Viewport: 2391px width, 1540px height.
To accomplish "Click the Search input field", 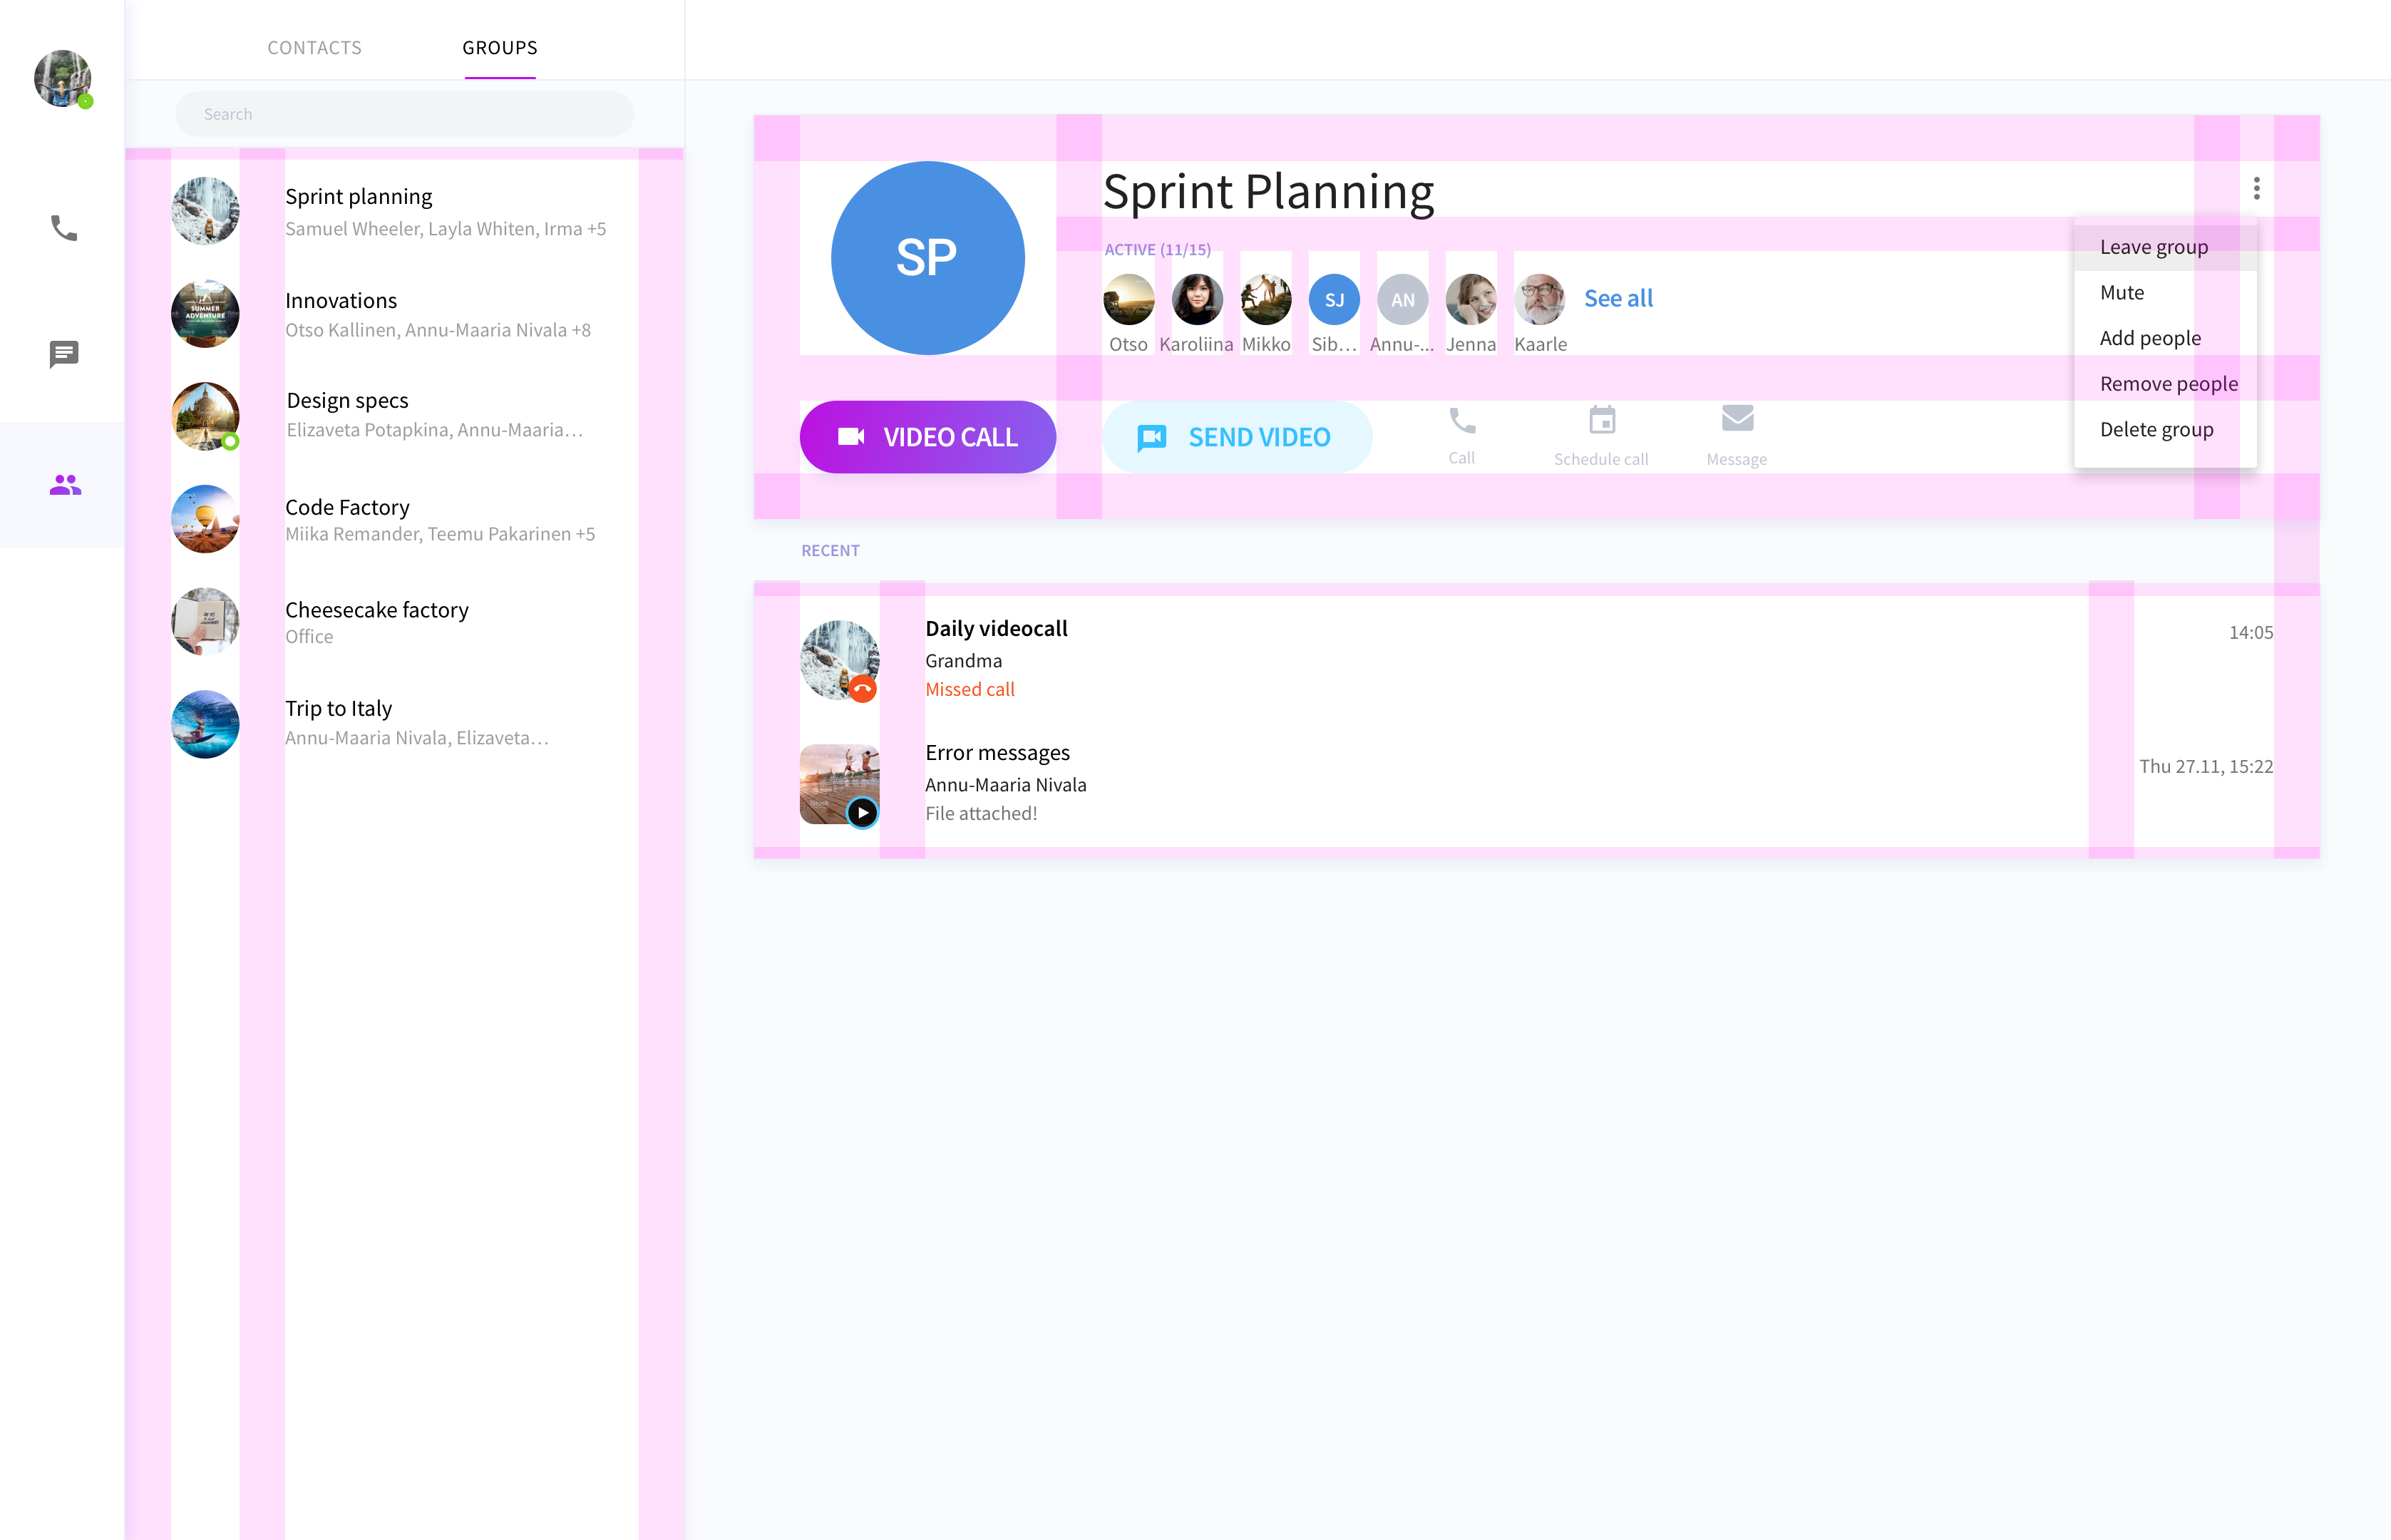I will (x=404, y=113).
